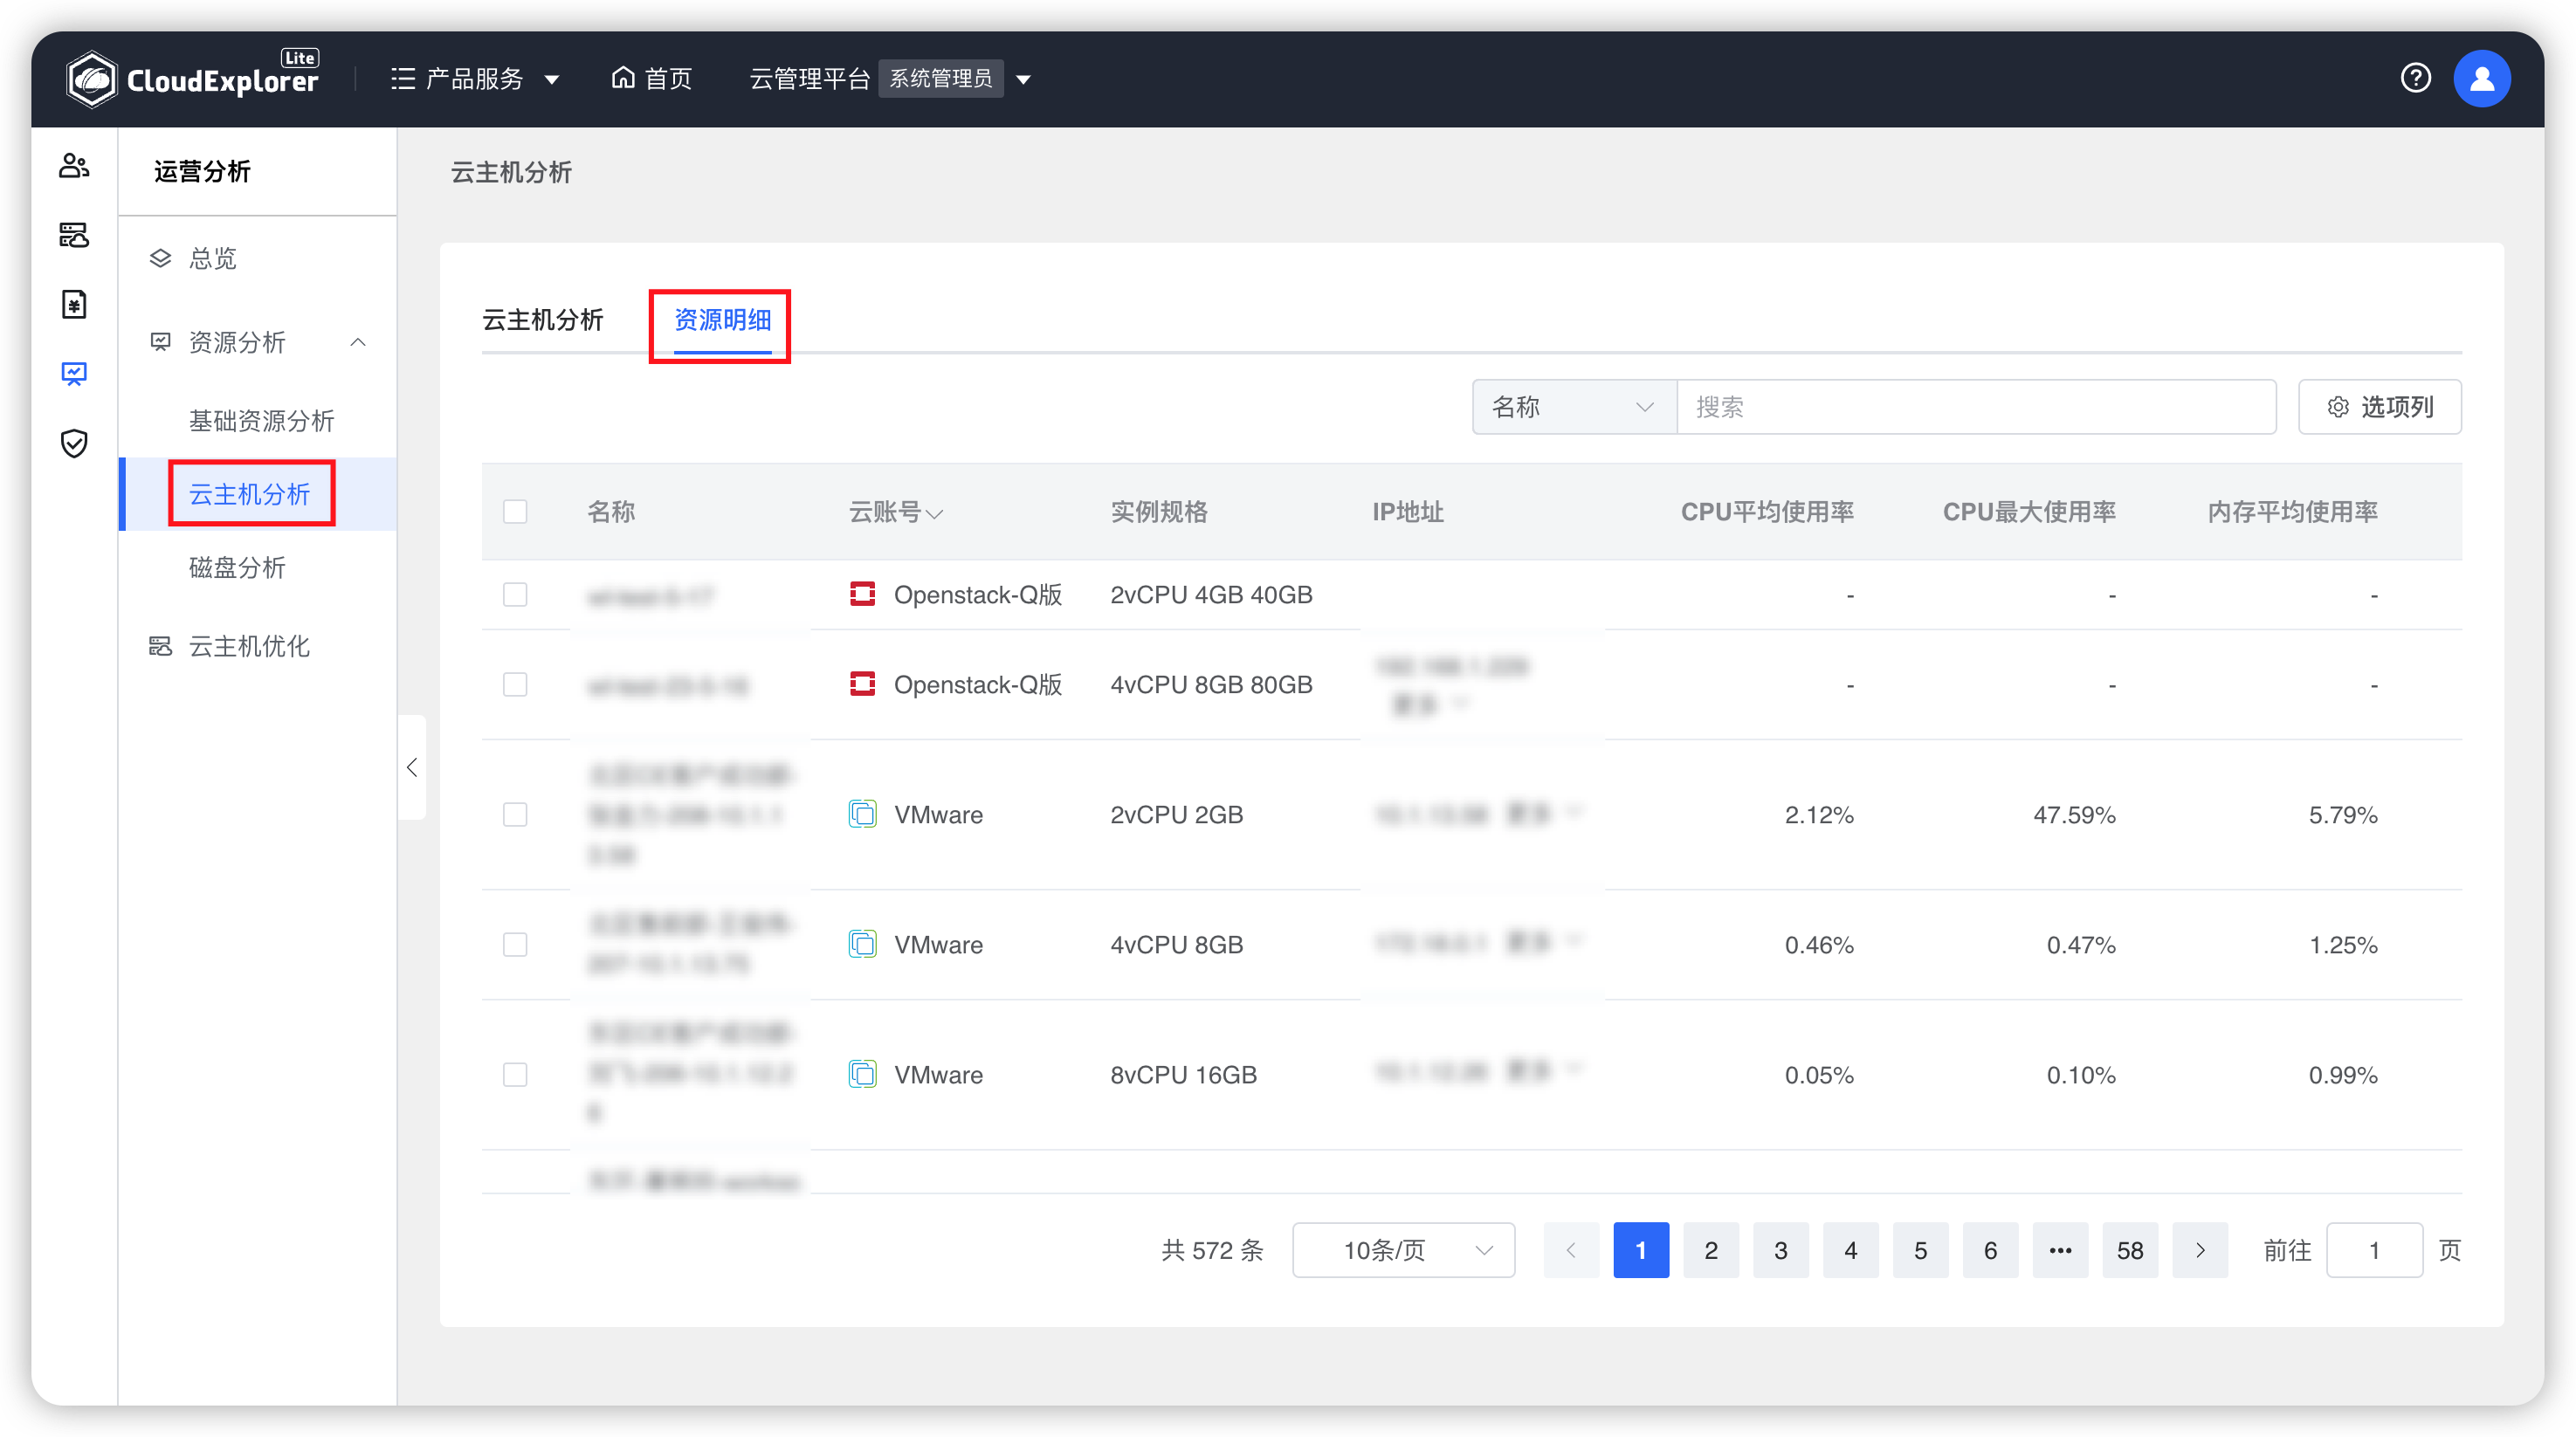
Task: Collapse the 资源分析 menu chevron
Action: coord(358,342)
